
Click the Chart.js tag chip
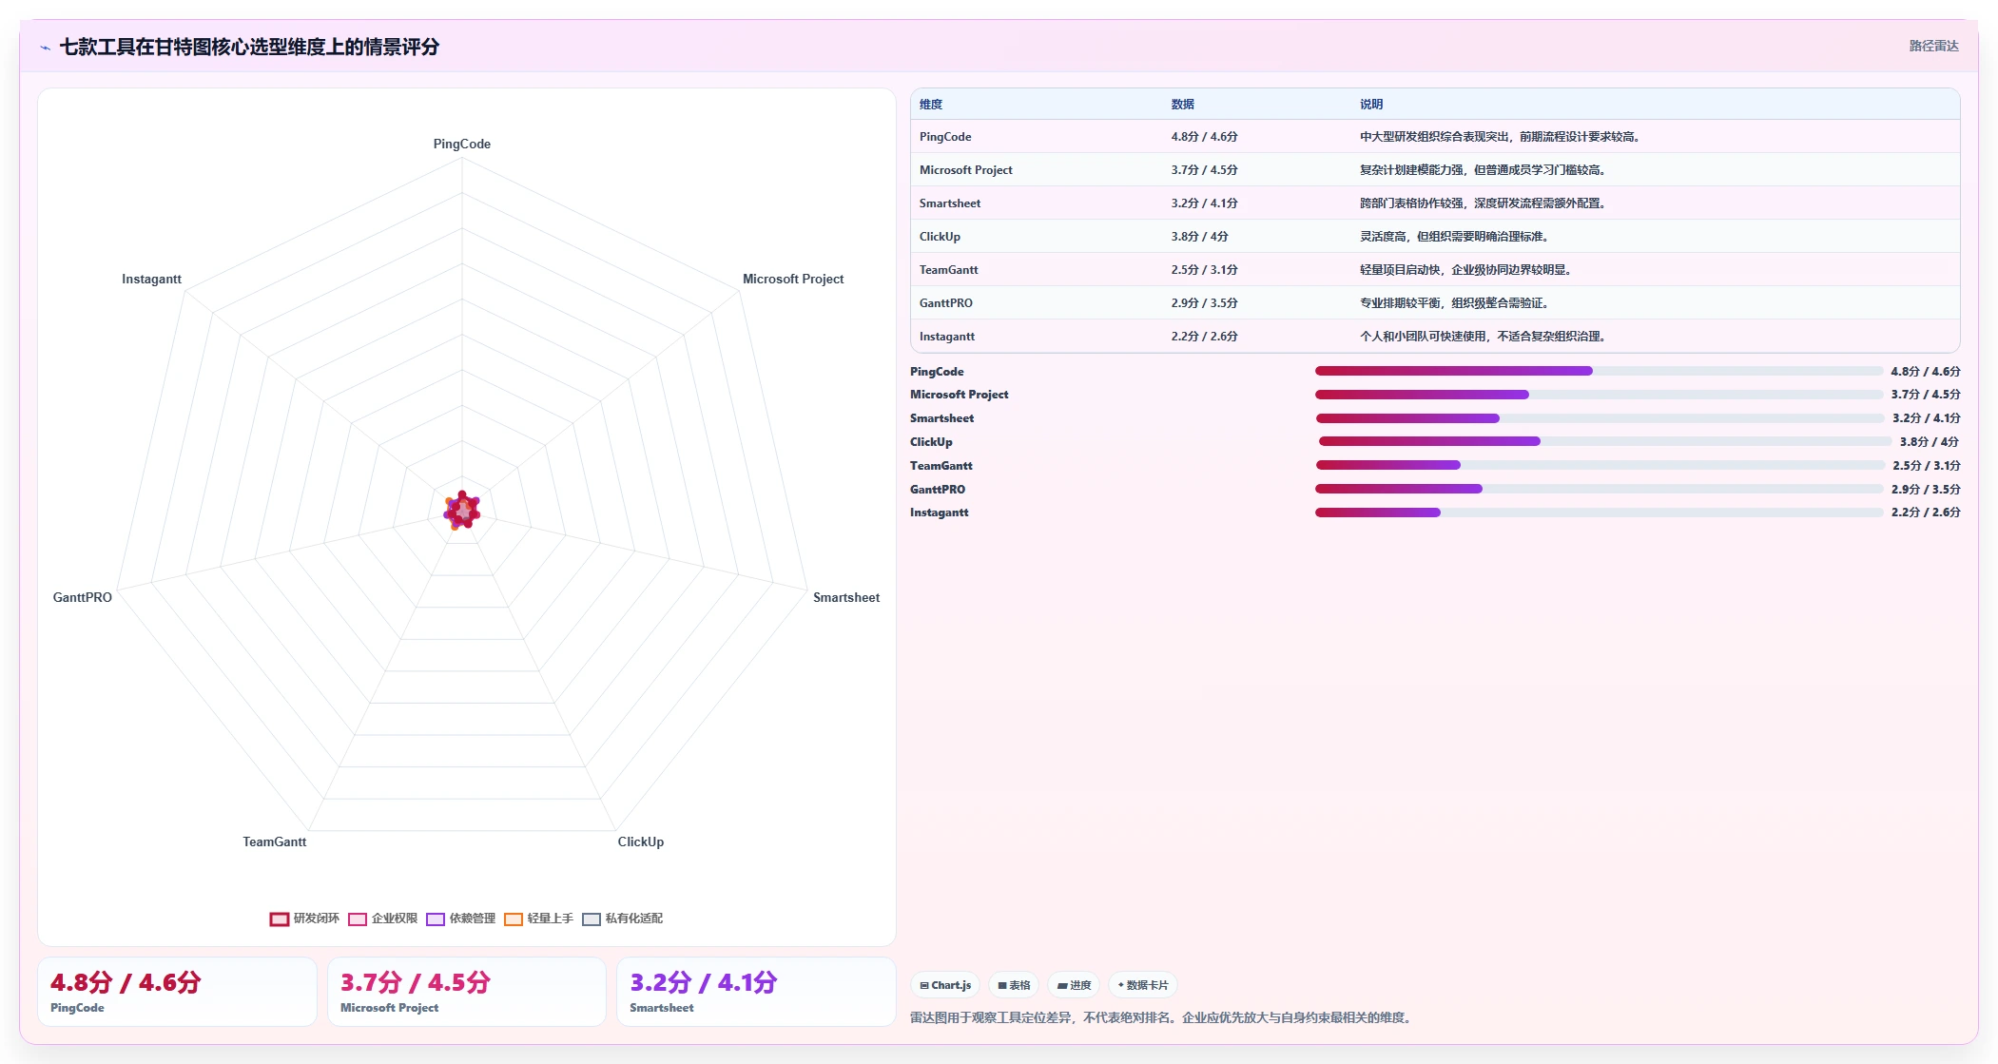(x=945, y=985)
